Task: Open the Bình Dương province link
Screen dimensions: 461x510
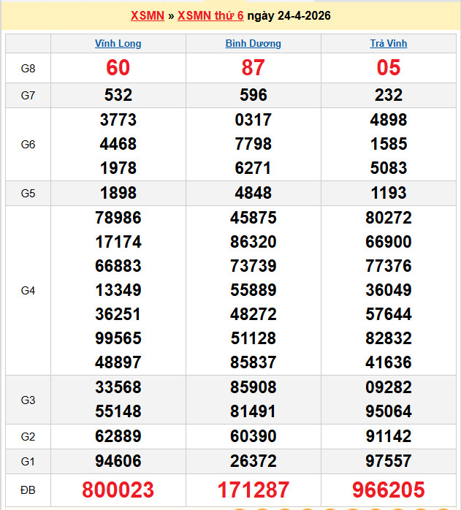Action: click(x=253, y=44)
